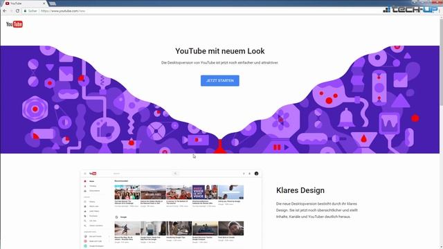Reload the page with the refresh icon

point(17,11)
